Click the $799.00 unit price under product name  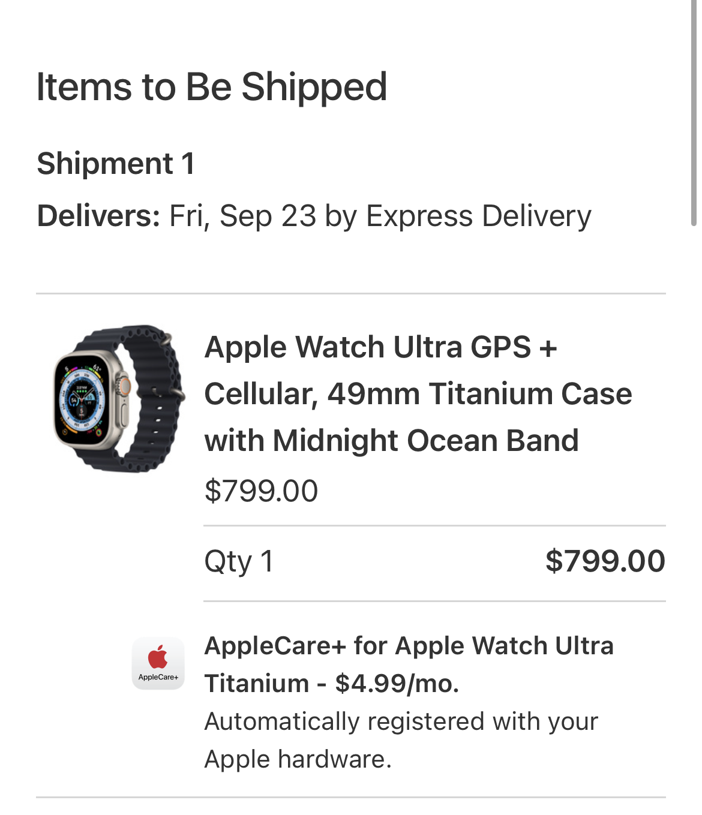click(261, 491)
